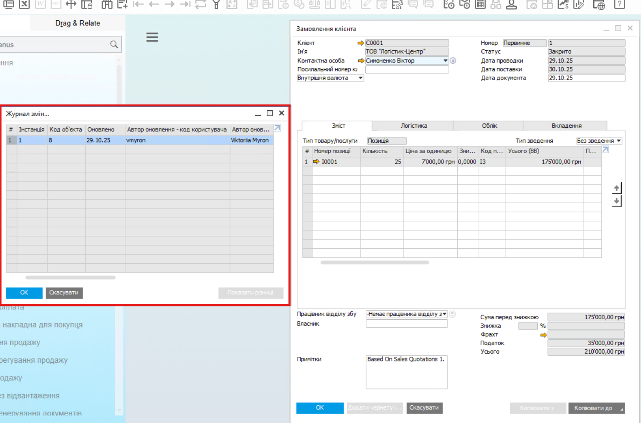This screenshot has height=423, width=641.
Task: Toggle the hamburger menu icon
Action: tap(152, 37)
